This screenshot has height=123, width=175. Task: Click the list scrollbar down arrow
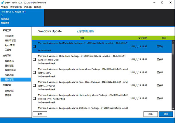point(173,109)
